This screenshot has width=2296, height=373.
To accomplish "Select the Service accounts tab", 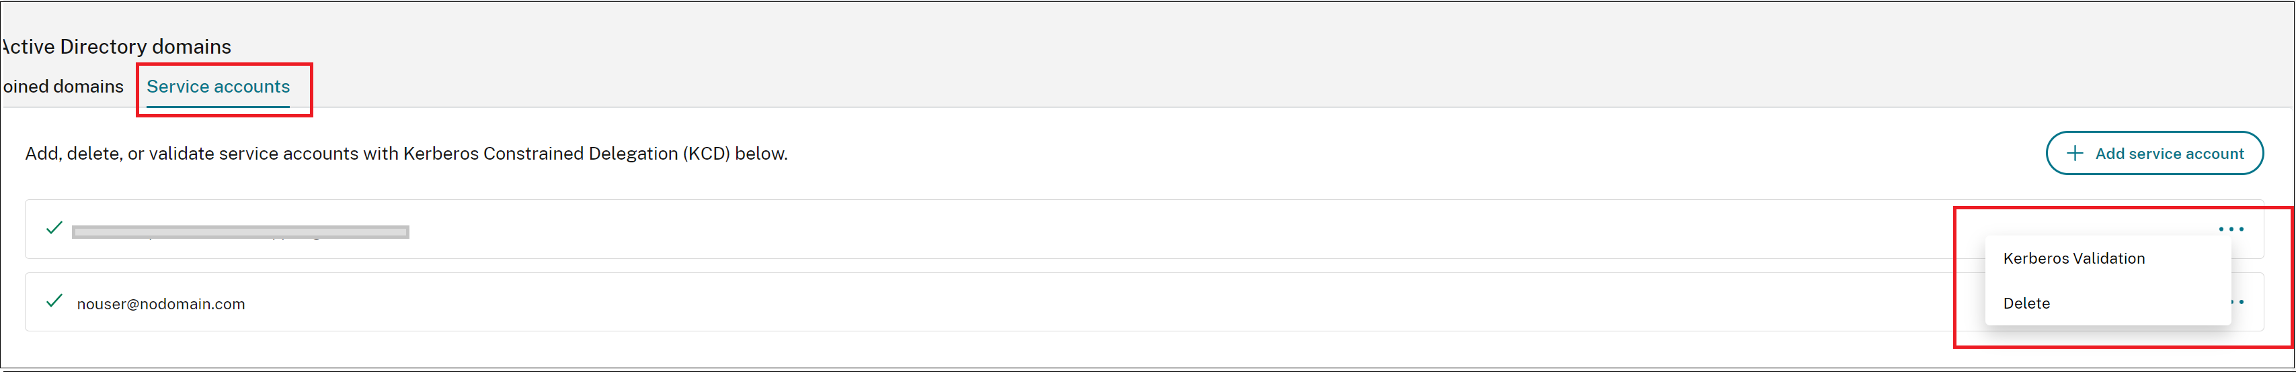I will coord(219,87).
